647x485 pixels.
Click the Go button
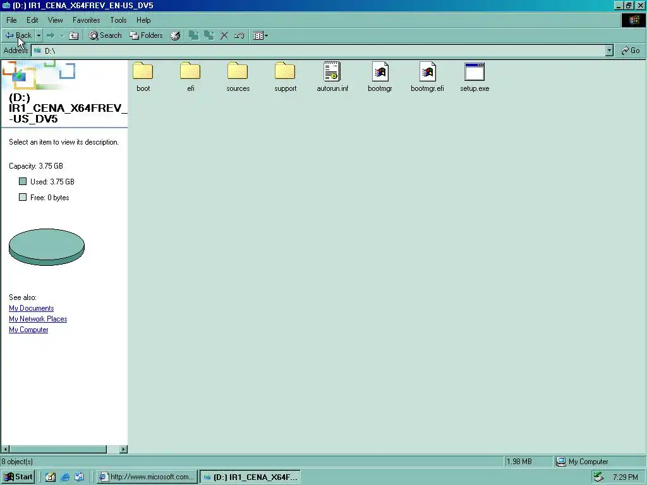(631, 51)
